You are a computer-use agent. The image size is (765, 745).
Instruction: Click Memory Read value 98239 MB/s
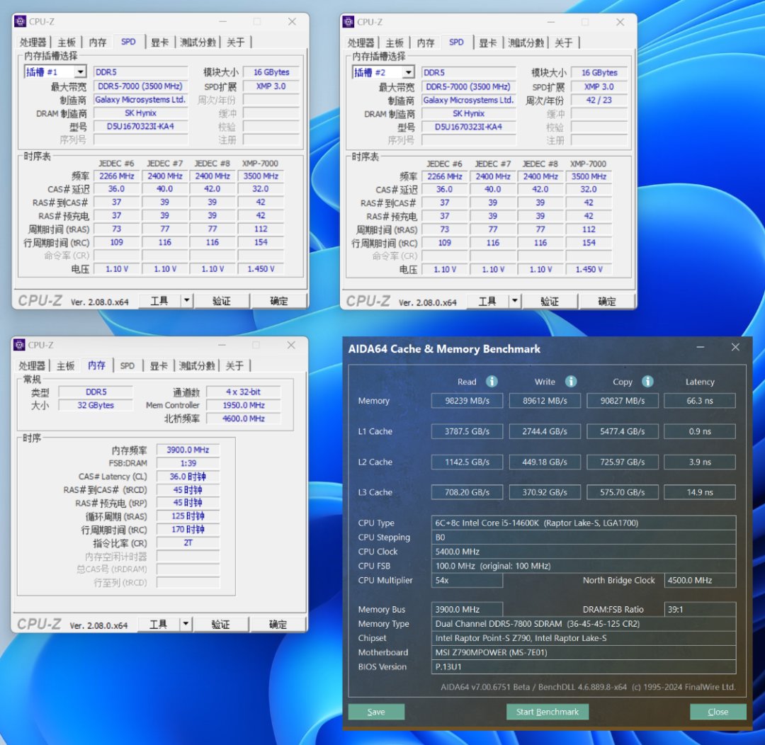(x=467, y=401)
